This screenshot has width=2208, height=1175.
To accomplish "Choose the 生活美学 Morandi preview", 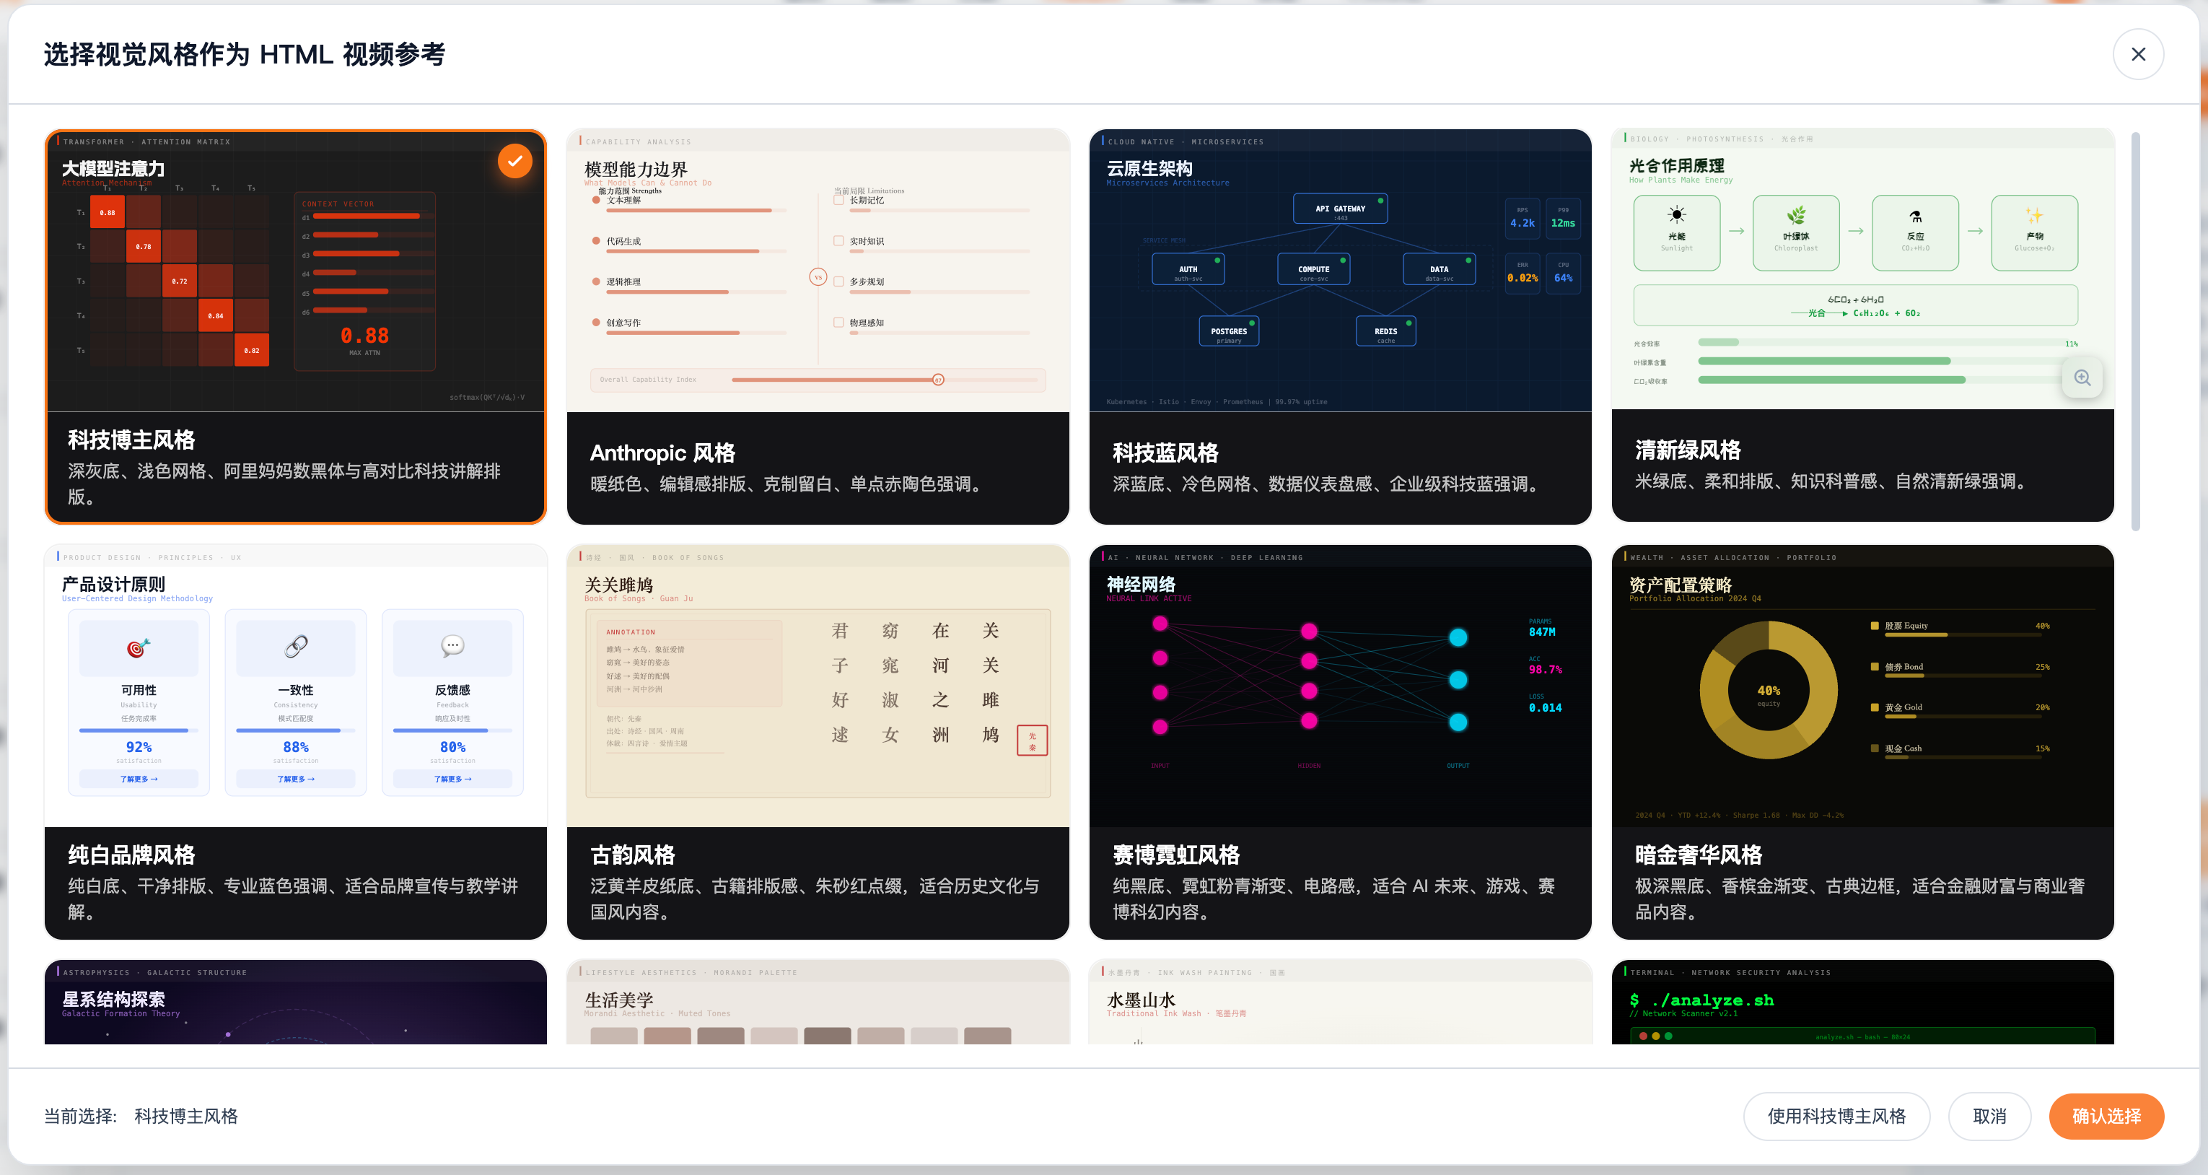I will pyautogui.click(x=818, y=1001).
